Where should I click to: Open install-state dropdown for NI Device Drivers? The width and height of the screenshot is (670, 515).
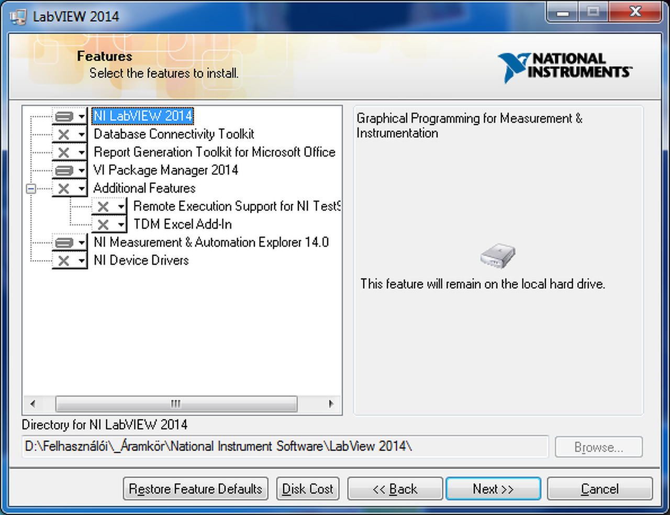[x=70, y=261]
